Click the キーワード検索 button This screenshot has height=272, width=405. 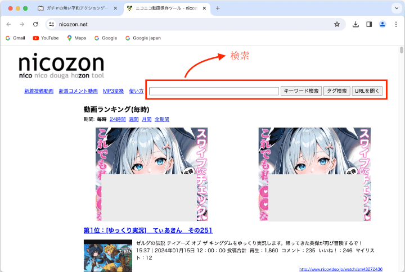click(301, 91)
